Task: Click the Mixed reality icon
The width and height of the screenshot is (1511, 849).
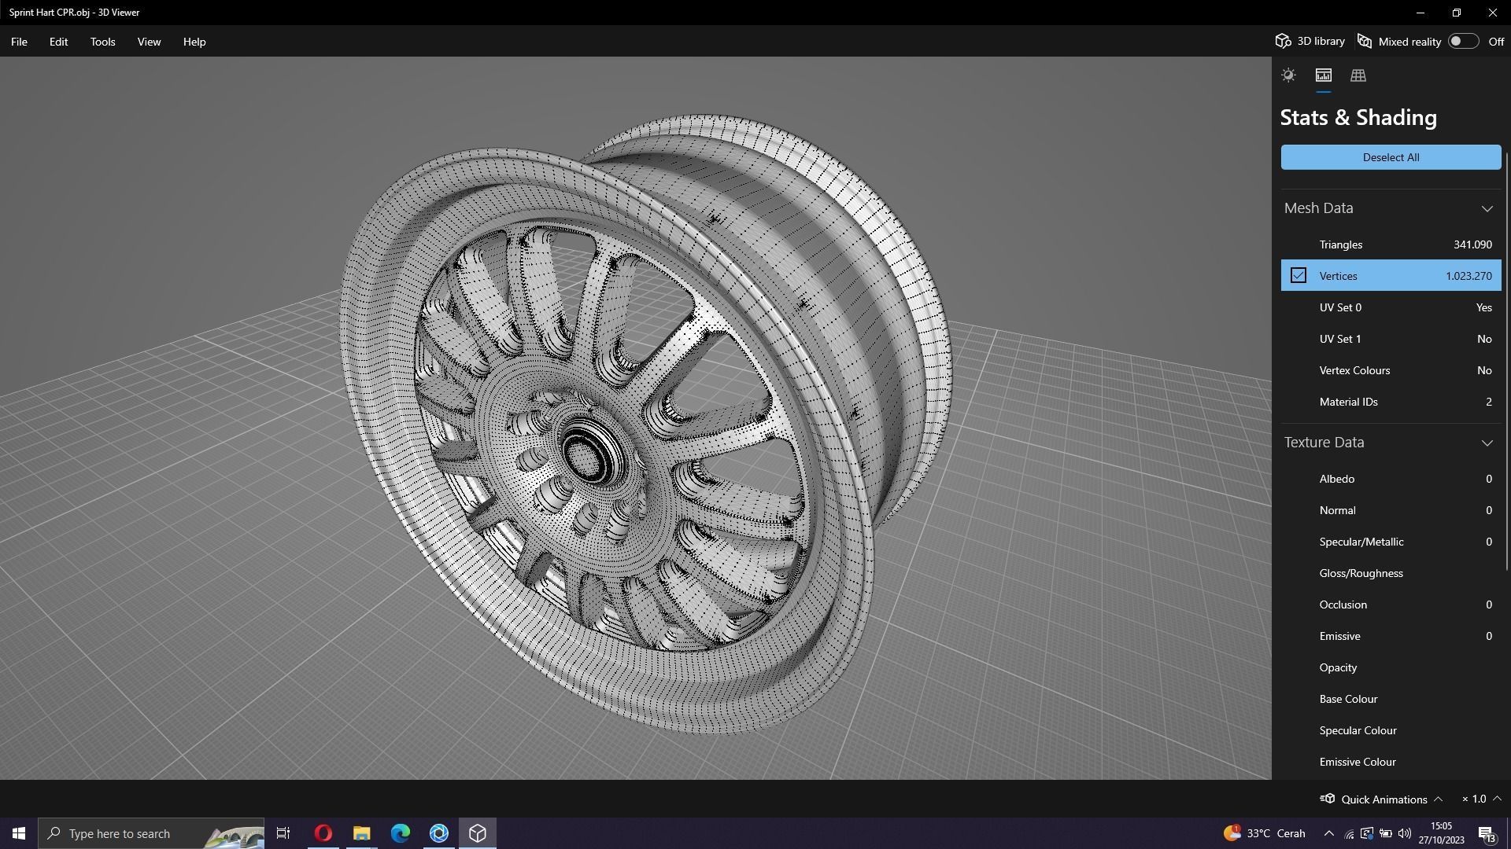Action: point(1365,42)
